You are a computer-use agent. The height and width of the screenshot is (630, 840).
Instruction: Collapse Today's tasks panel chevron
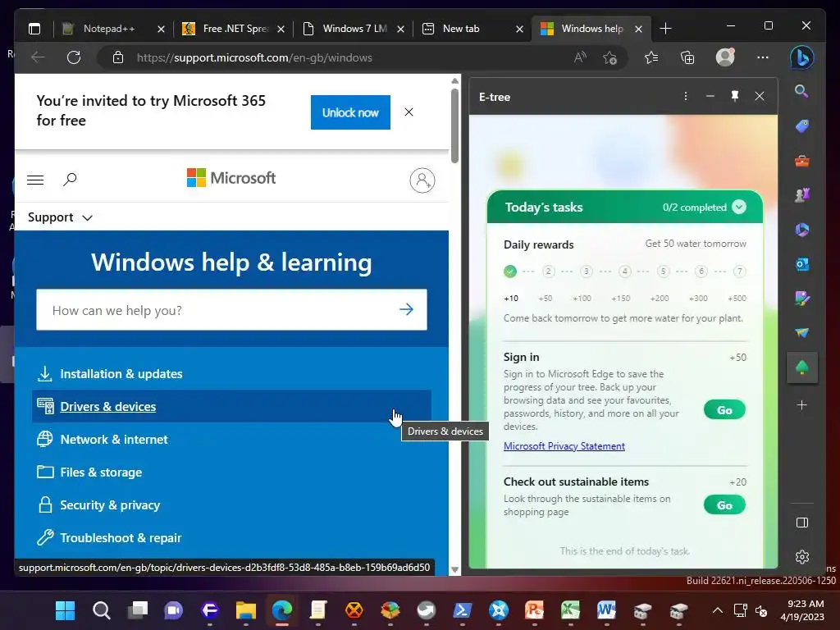coord(739,208)
